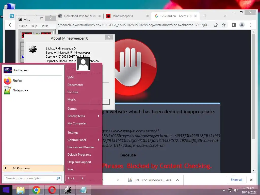Bookmark this page with the star
This screenshot has height=195, width=260.
point(224,25)
